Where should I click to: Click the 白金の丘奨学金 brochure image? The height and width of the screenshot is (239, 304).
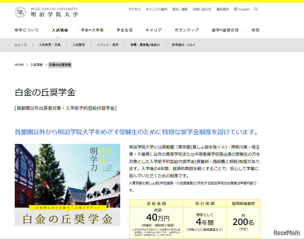67,185
